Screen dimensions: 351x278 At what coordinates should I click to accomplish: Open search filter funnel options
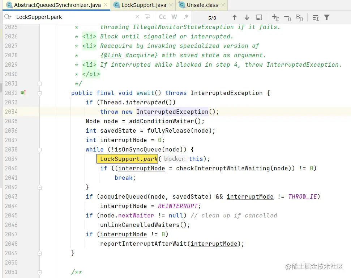[x=327, y=17]
